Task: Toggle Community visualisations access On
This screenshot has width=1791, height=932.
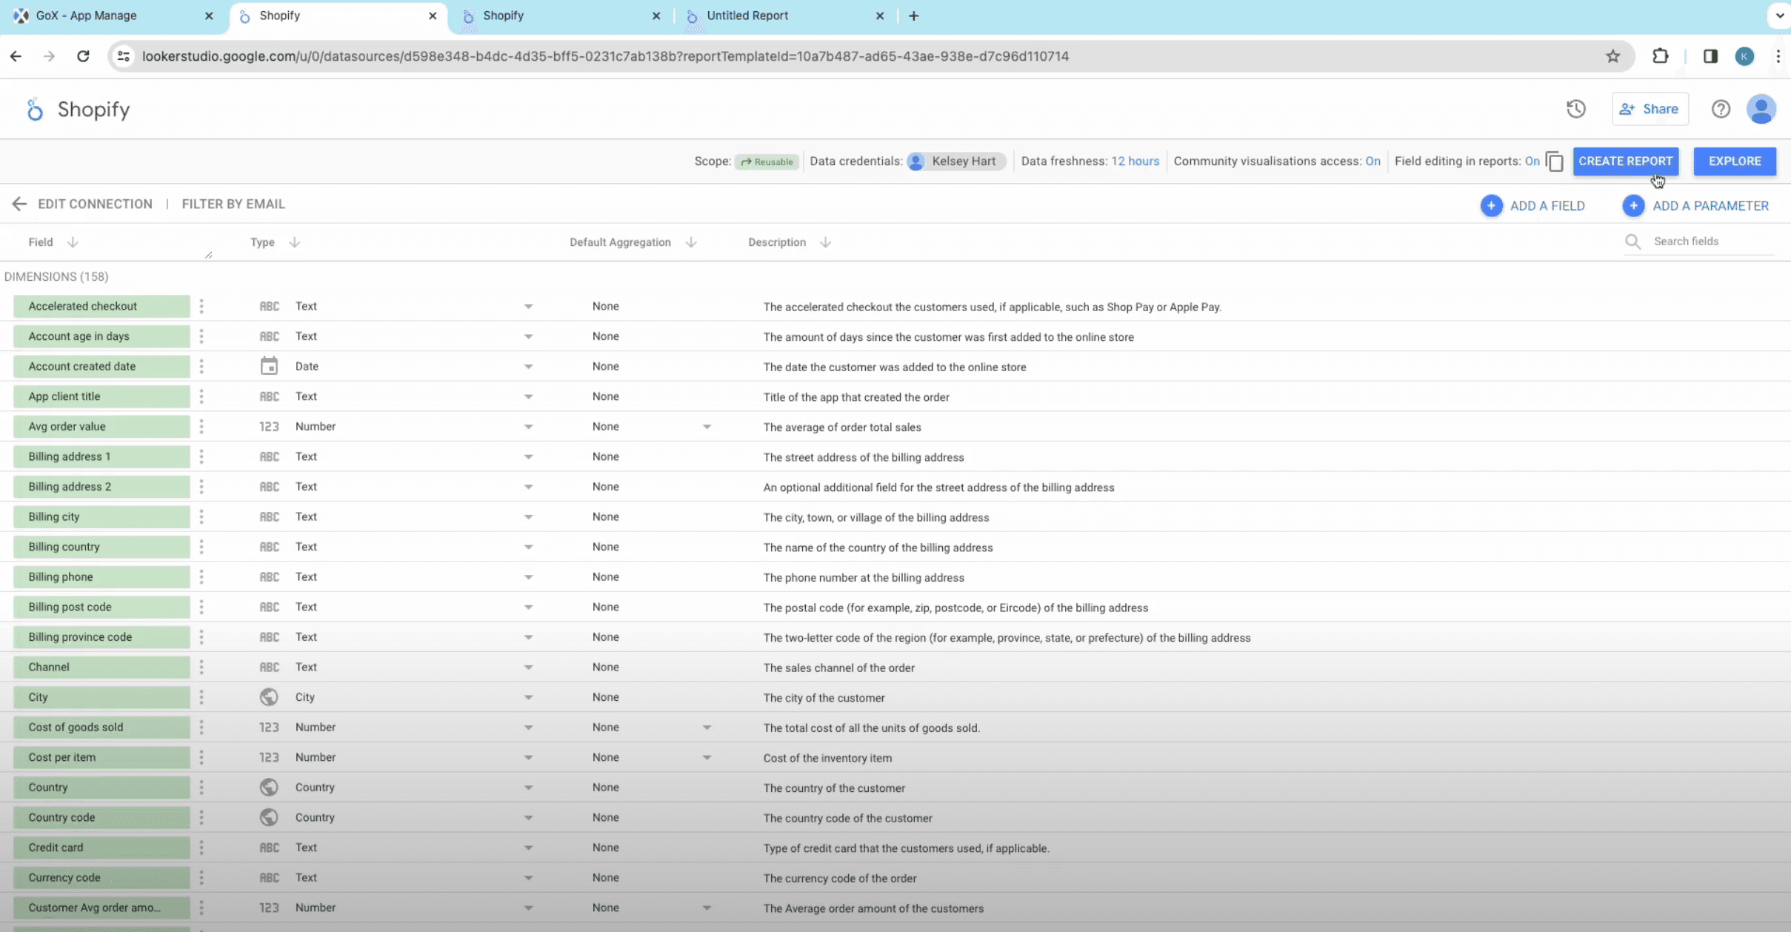Action: (x=1373, y=161)
